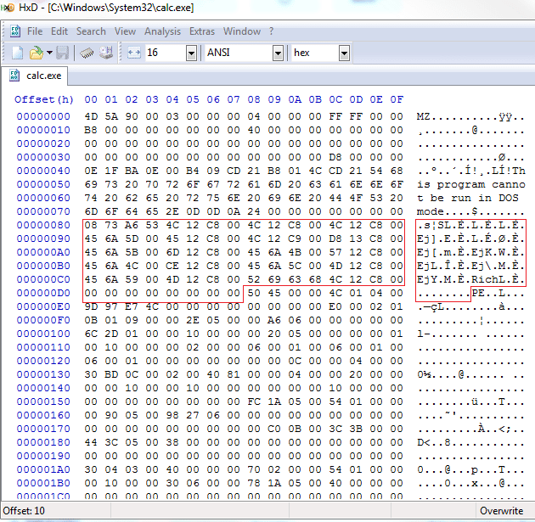Click offset row 000001A0
The height and width of the screenshot is (522, 535).
43,469
